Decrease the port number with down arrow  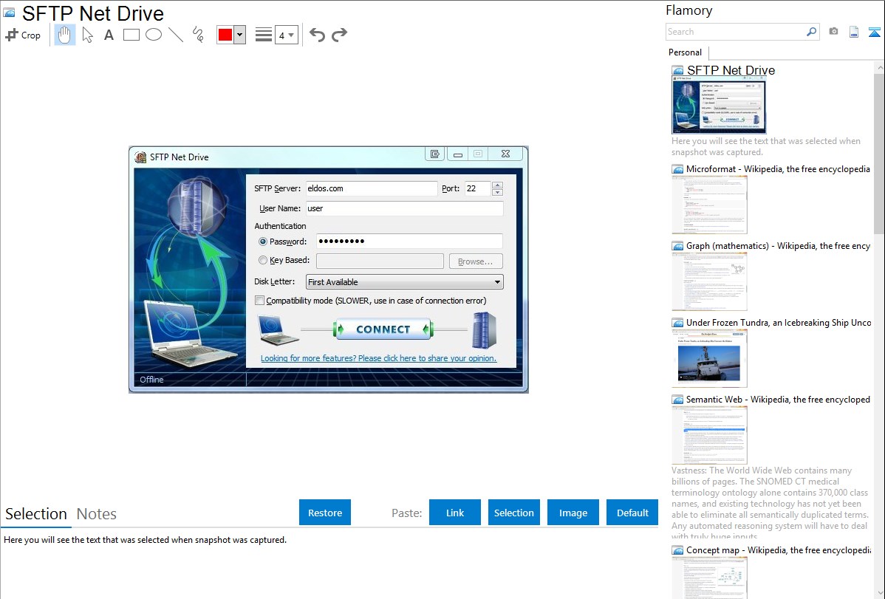click(x=497, y=193)
